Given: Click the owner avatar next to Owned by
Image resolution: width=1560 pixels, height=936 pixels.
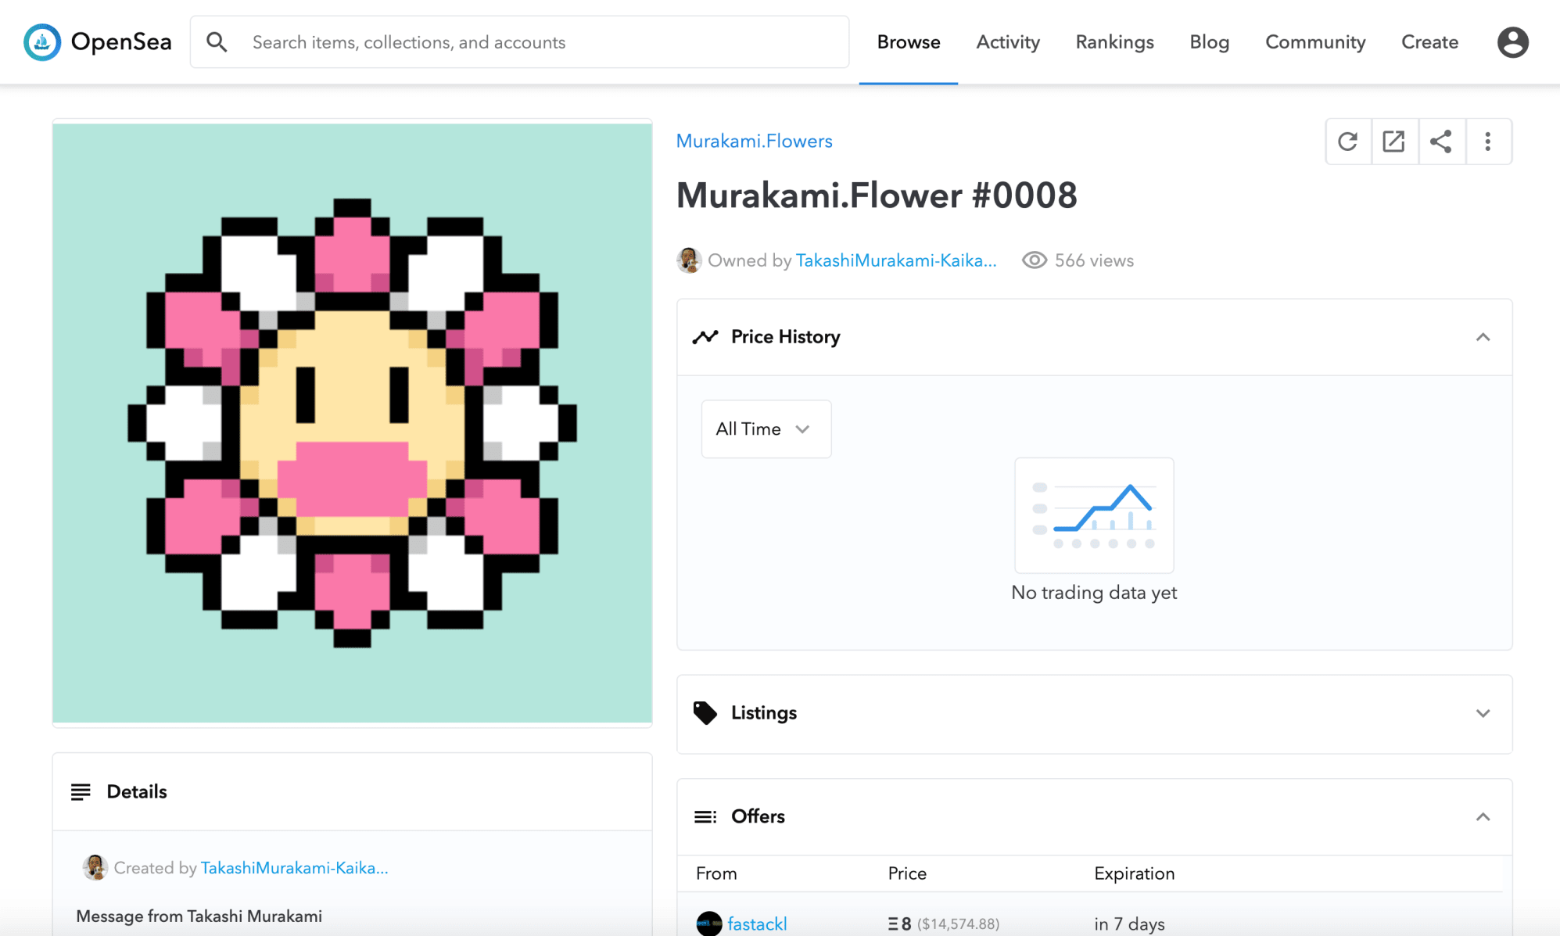Looking at the screenshot, I should click(x=688, y=260).
